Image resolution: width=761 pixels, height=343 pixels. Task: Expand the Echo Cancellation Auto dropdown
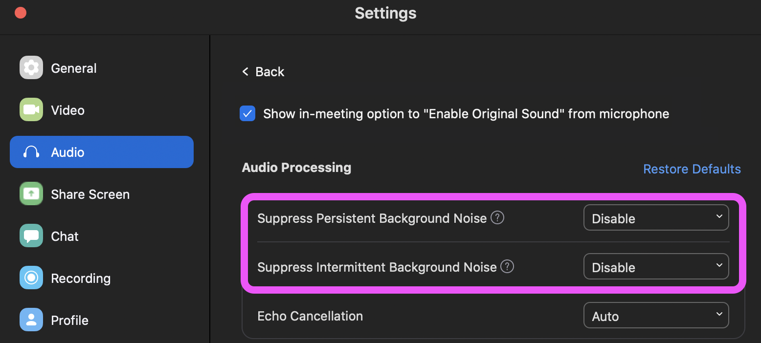coord(656,315)
